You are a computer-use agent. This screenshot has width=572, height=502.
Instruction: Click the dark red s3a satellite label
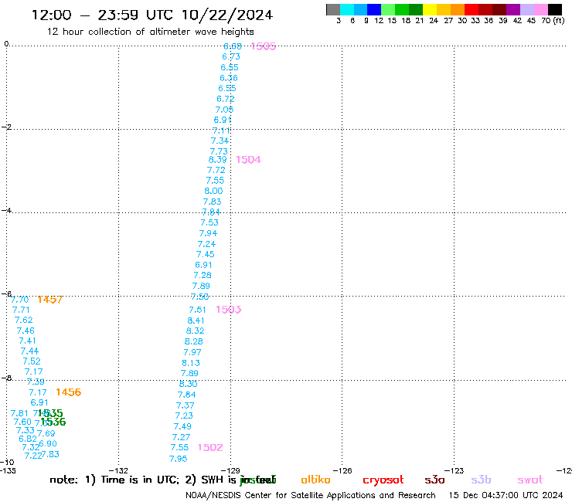click(434, 480)
